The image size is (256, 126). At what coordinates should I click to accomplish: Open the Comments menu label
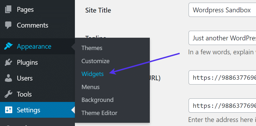click(x=32, y=25)
